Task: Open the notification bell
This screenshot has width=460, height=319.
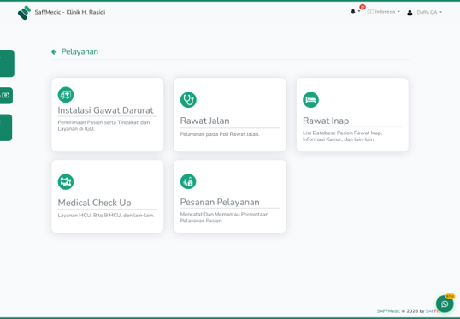Action: coord(353,11)
